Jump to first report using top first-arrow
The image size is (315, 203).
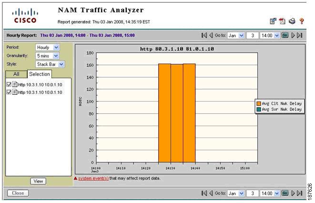tap(204, 36)
